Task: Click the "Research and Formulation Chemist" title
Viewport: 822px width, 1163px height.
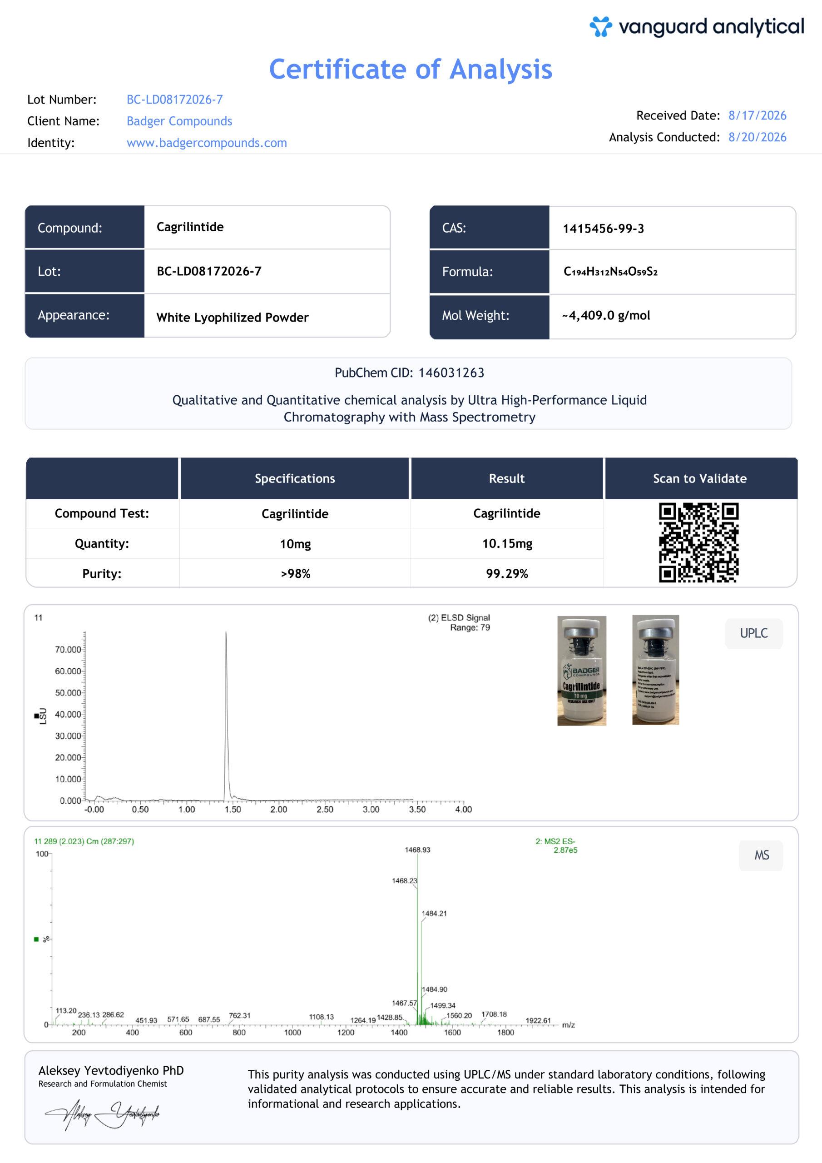Action: click(102, 1083)
